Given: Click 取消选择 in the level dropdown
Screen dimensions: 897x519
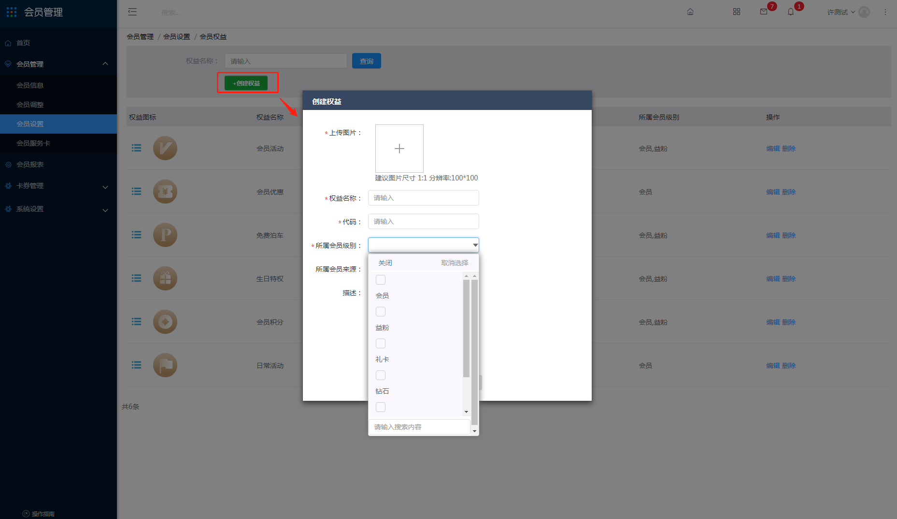Looking at the screenshot, I should pyautogui.click(x=455, y=263).
